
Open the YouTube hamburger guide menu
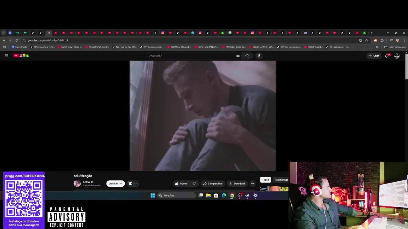coord(6,56)
